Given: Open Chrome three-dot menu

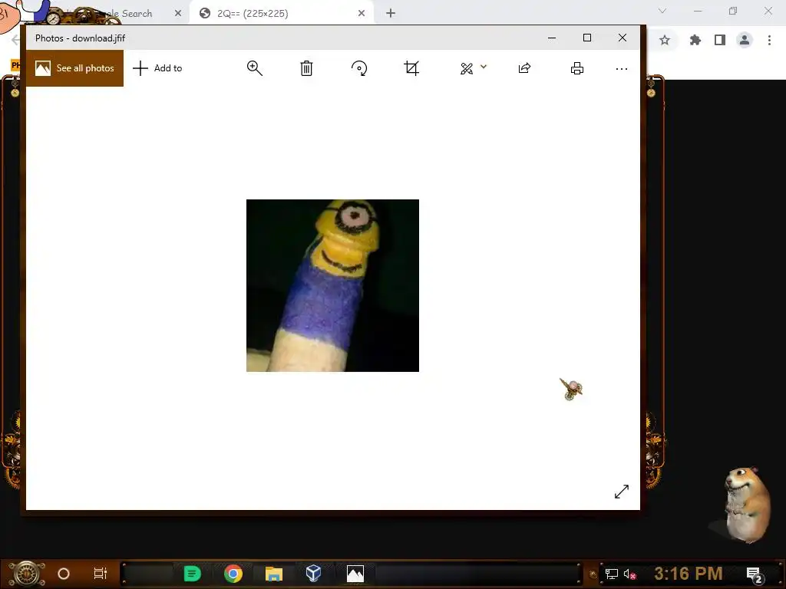Looking at the screenshot, I should (x=769, y=40).
